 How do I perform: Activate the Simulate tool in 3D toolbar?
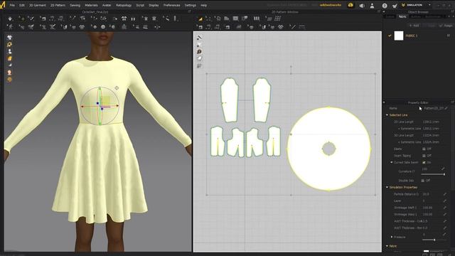point(10,18)
